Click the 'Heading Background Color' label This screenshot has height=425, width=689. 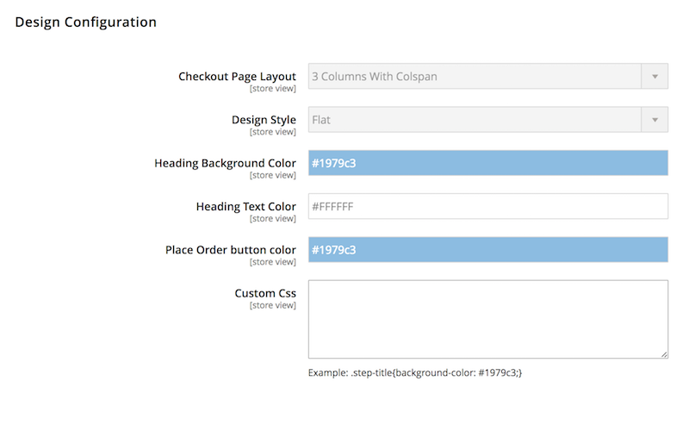tap(225, 163)
